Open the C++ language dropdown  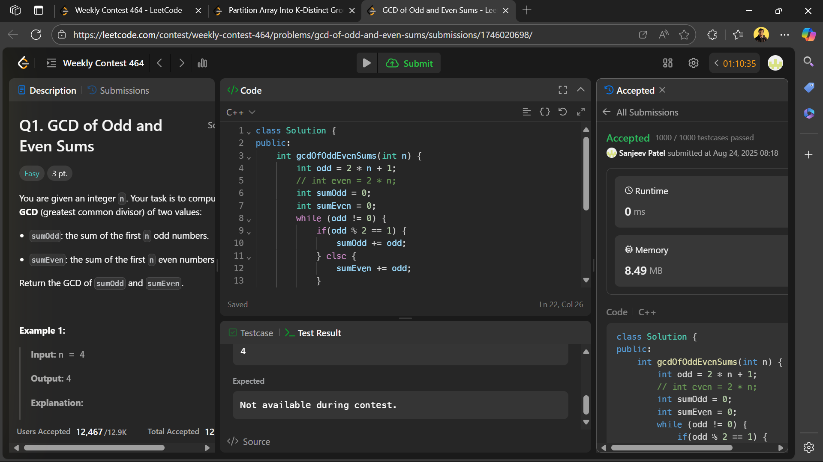(240, 112)
